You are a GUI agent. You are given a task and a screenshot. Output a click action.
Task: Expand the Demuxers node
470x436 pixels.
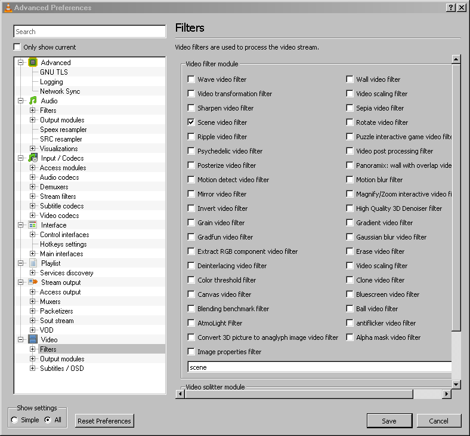point(32,186)
